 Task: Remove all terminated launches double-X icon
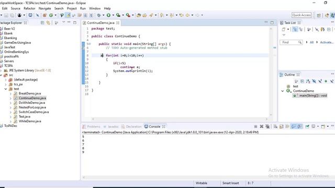[267, 126]
